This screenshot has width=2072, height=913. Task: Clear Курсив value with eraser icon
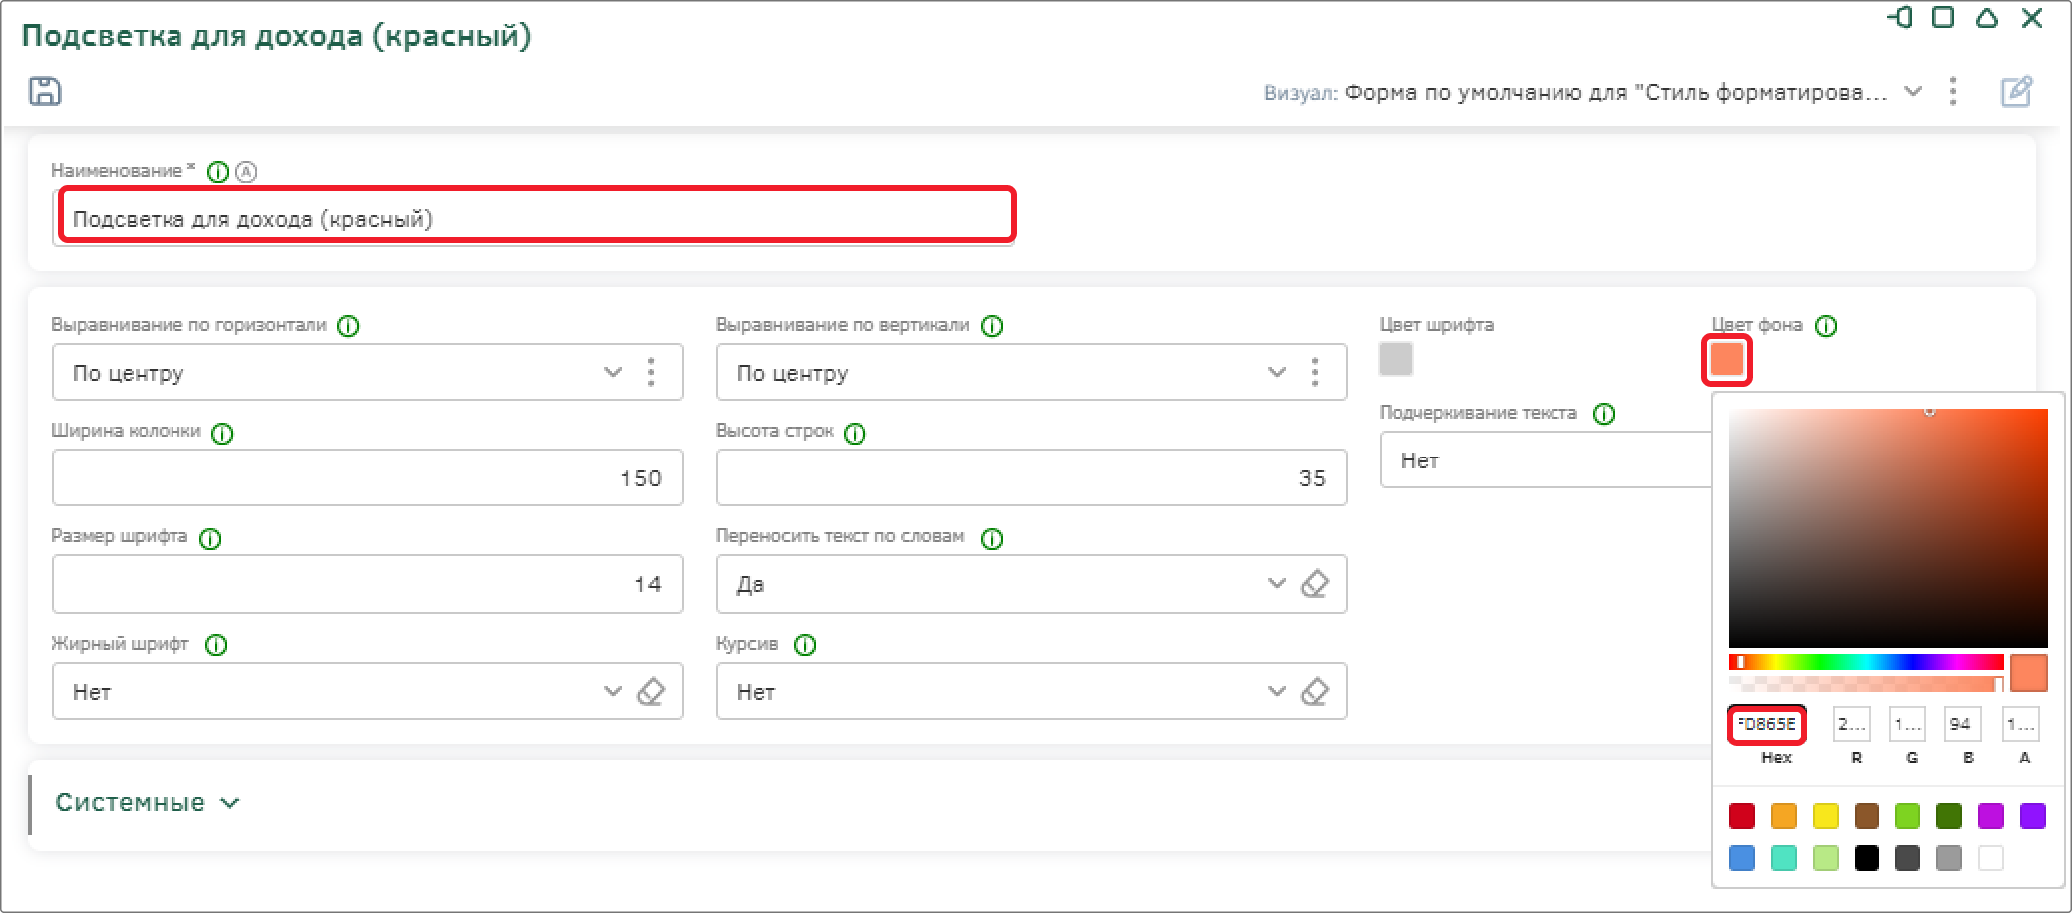[x=1315, y=691]
